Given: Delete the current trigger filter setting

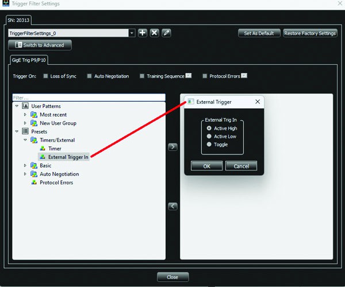Looking at the screenshot, I should (155, 33).
